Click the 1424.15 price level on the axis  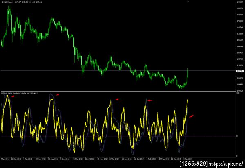(x=240, y=53)
